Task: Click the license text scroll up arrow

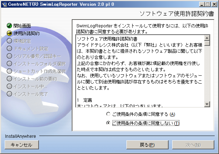Action: click(207, 38)
